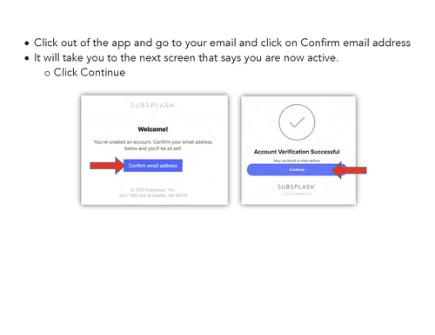Click the first solid bullet marker
Screen dimensions: 435x335
(27, 43)
